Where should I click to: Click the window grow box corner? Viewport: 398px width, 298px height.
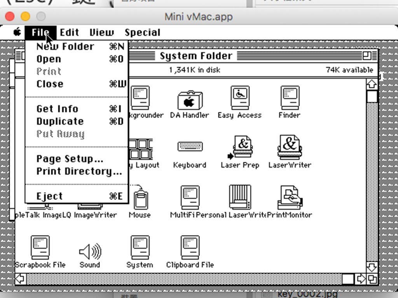coord(372,279)
